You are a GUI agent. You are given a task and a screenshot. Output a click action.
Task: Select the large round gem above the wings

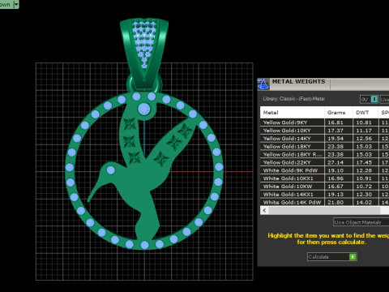144,109
